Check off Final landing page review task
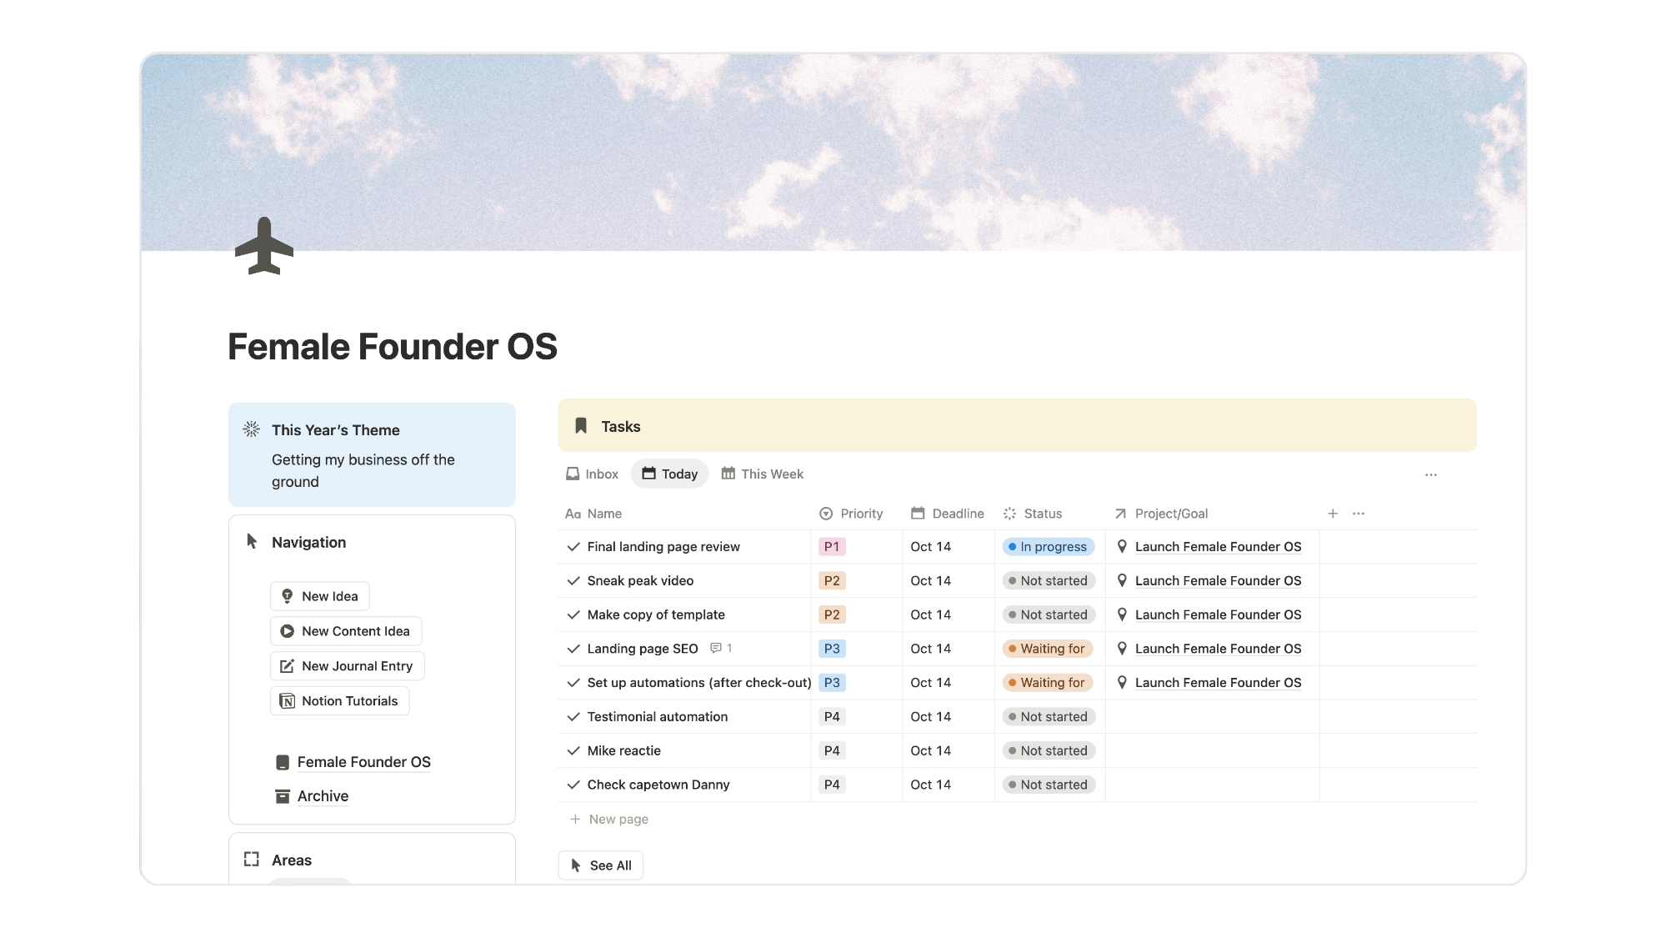1667x938 pixels. click(x=573, y=547)
